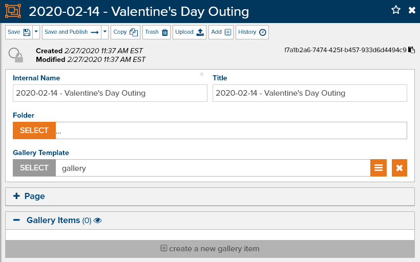Click the Gallery Template field showing gallery

pyautogui.click(x=213, y=168)
